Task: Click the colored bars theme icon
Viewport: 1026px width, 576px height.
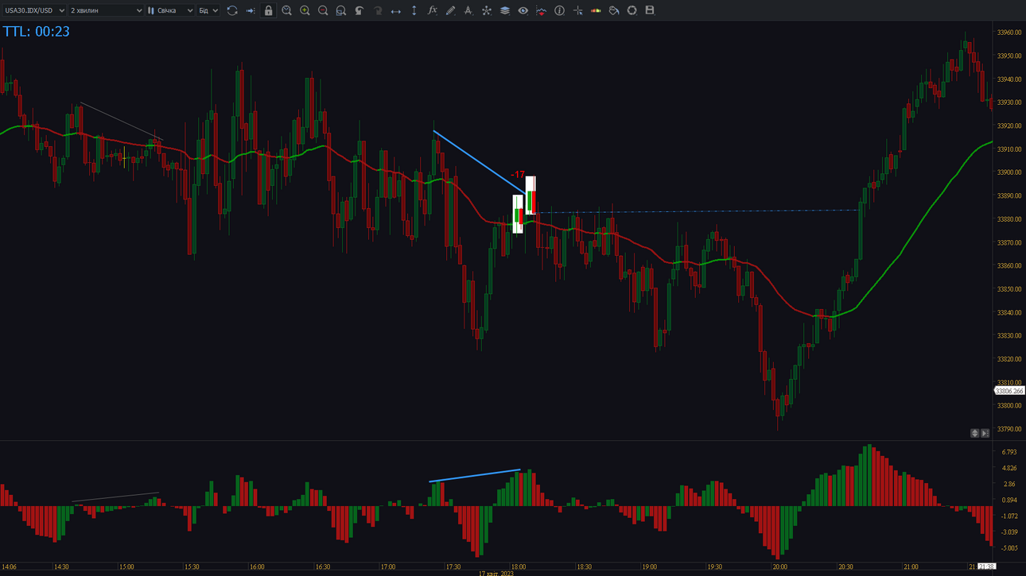Action: (596, 10)
